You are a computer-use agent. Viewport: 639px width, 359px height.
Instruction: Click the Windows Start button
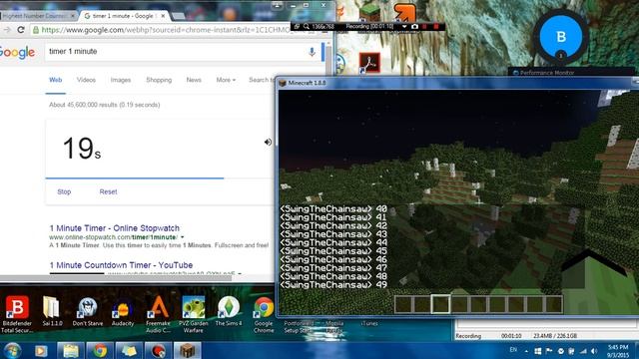pos(12,350)
